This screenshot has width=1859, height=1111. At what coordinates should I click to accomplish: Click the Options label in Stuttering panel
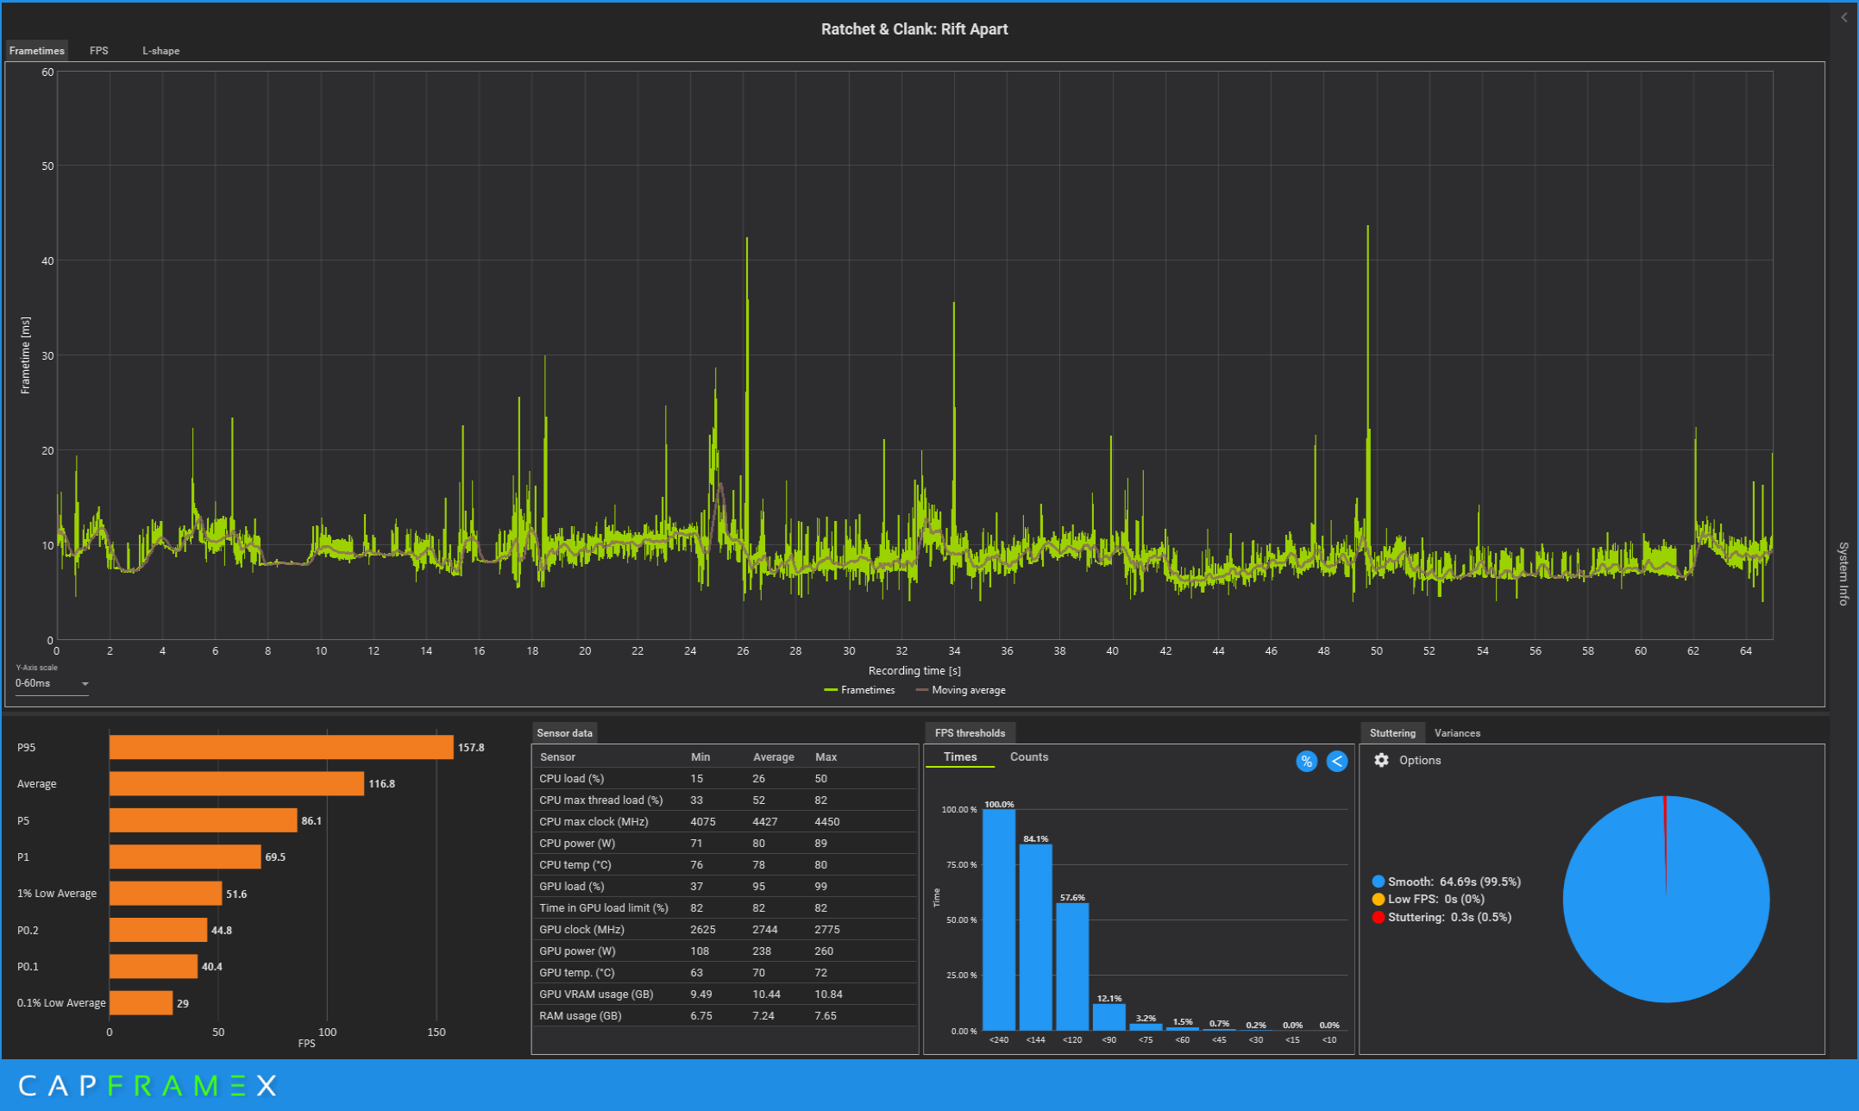click(x=1419, y=760)
